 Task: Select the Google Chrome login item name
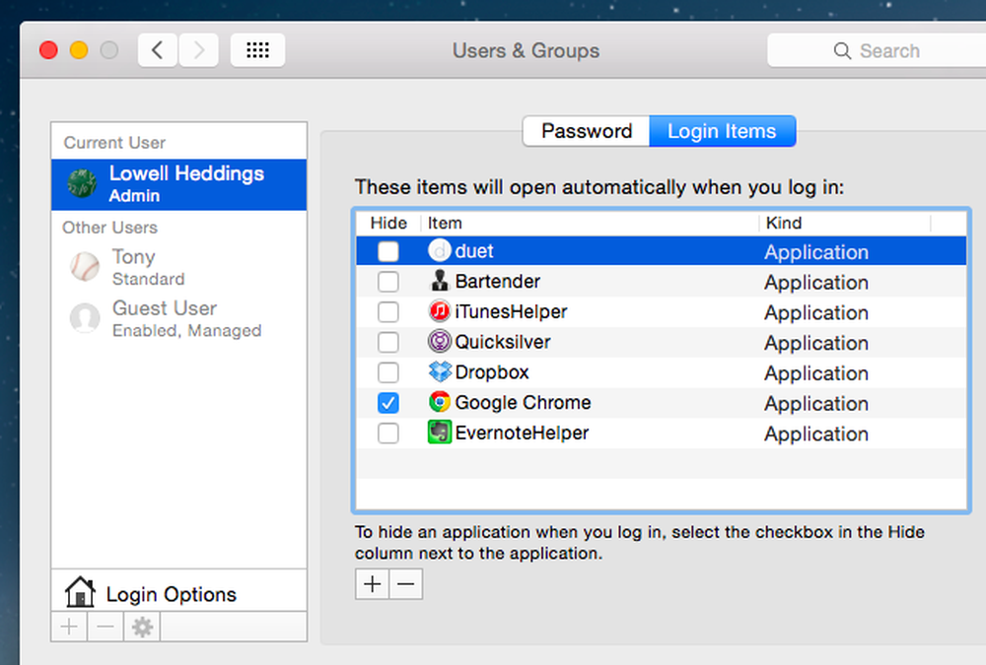tap(523, 402)
